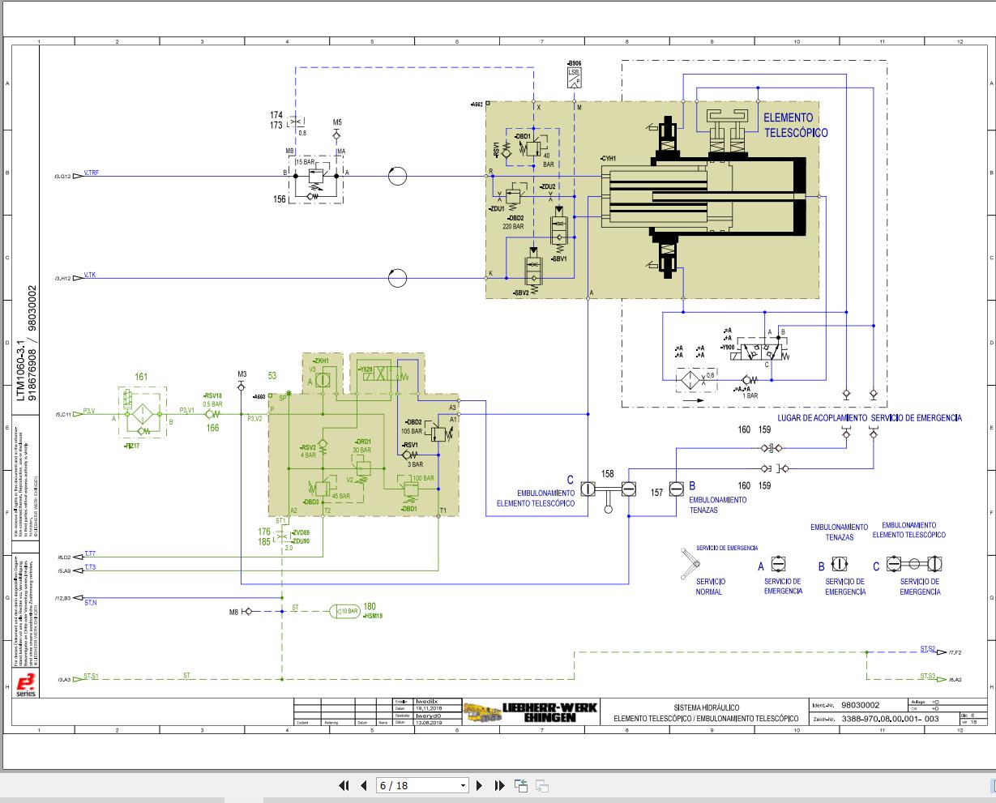Image resolution: width=996 pixels, height=803 pixels.
Task: Jump to the first page using double-arrow icon
Action: (344, 785)
